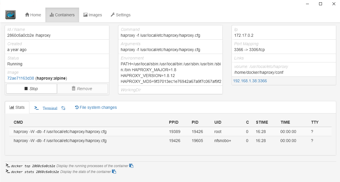
Task: Click the Containers grid icon
Action: 51,15
